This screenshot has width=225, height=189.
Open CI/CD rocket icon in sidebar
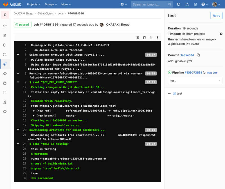pos(5,64)
